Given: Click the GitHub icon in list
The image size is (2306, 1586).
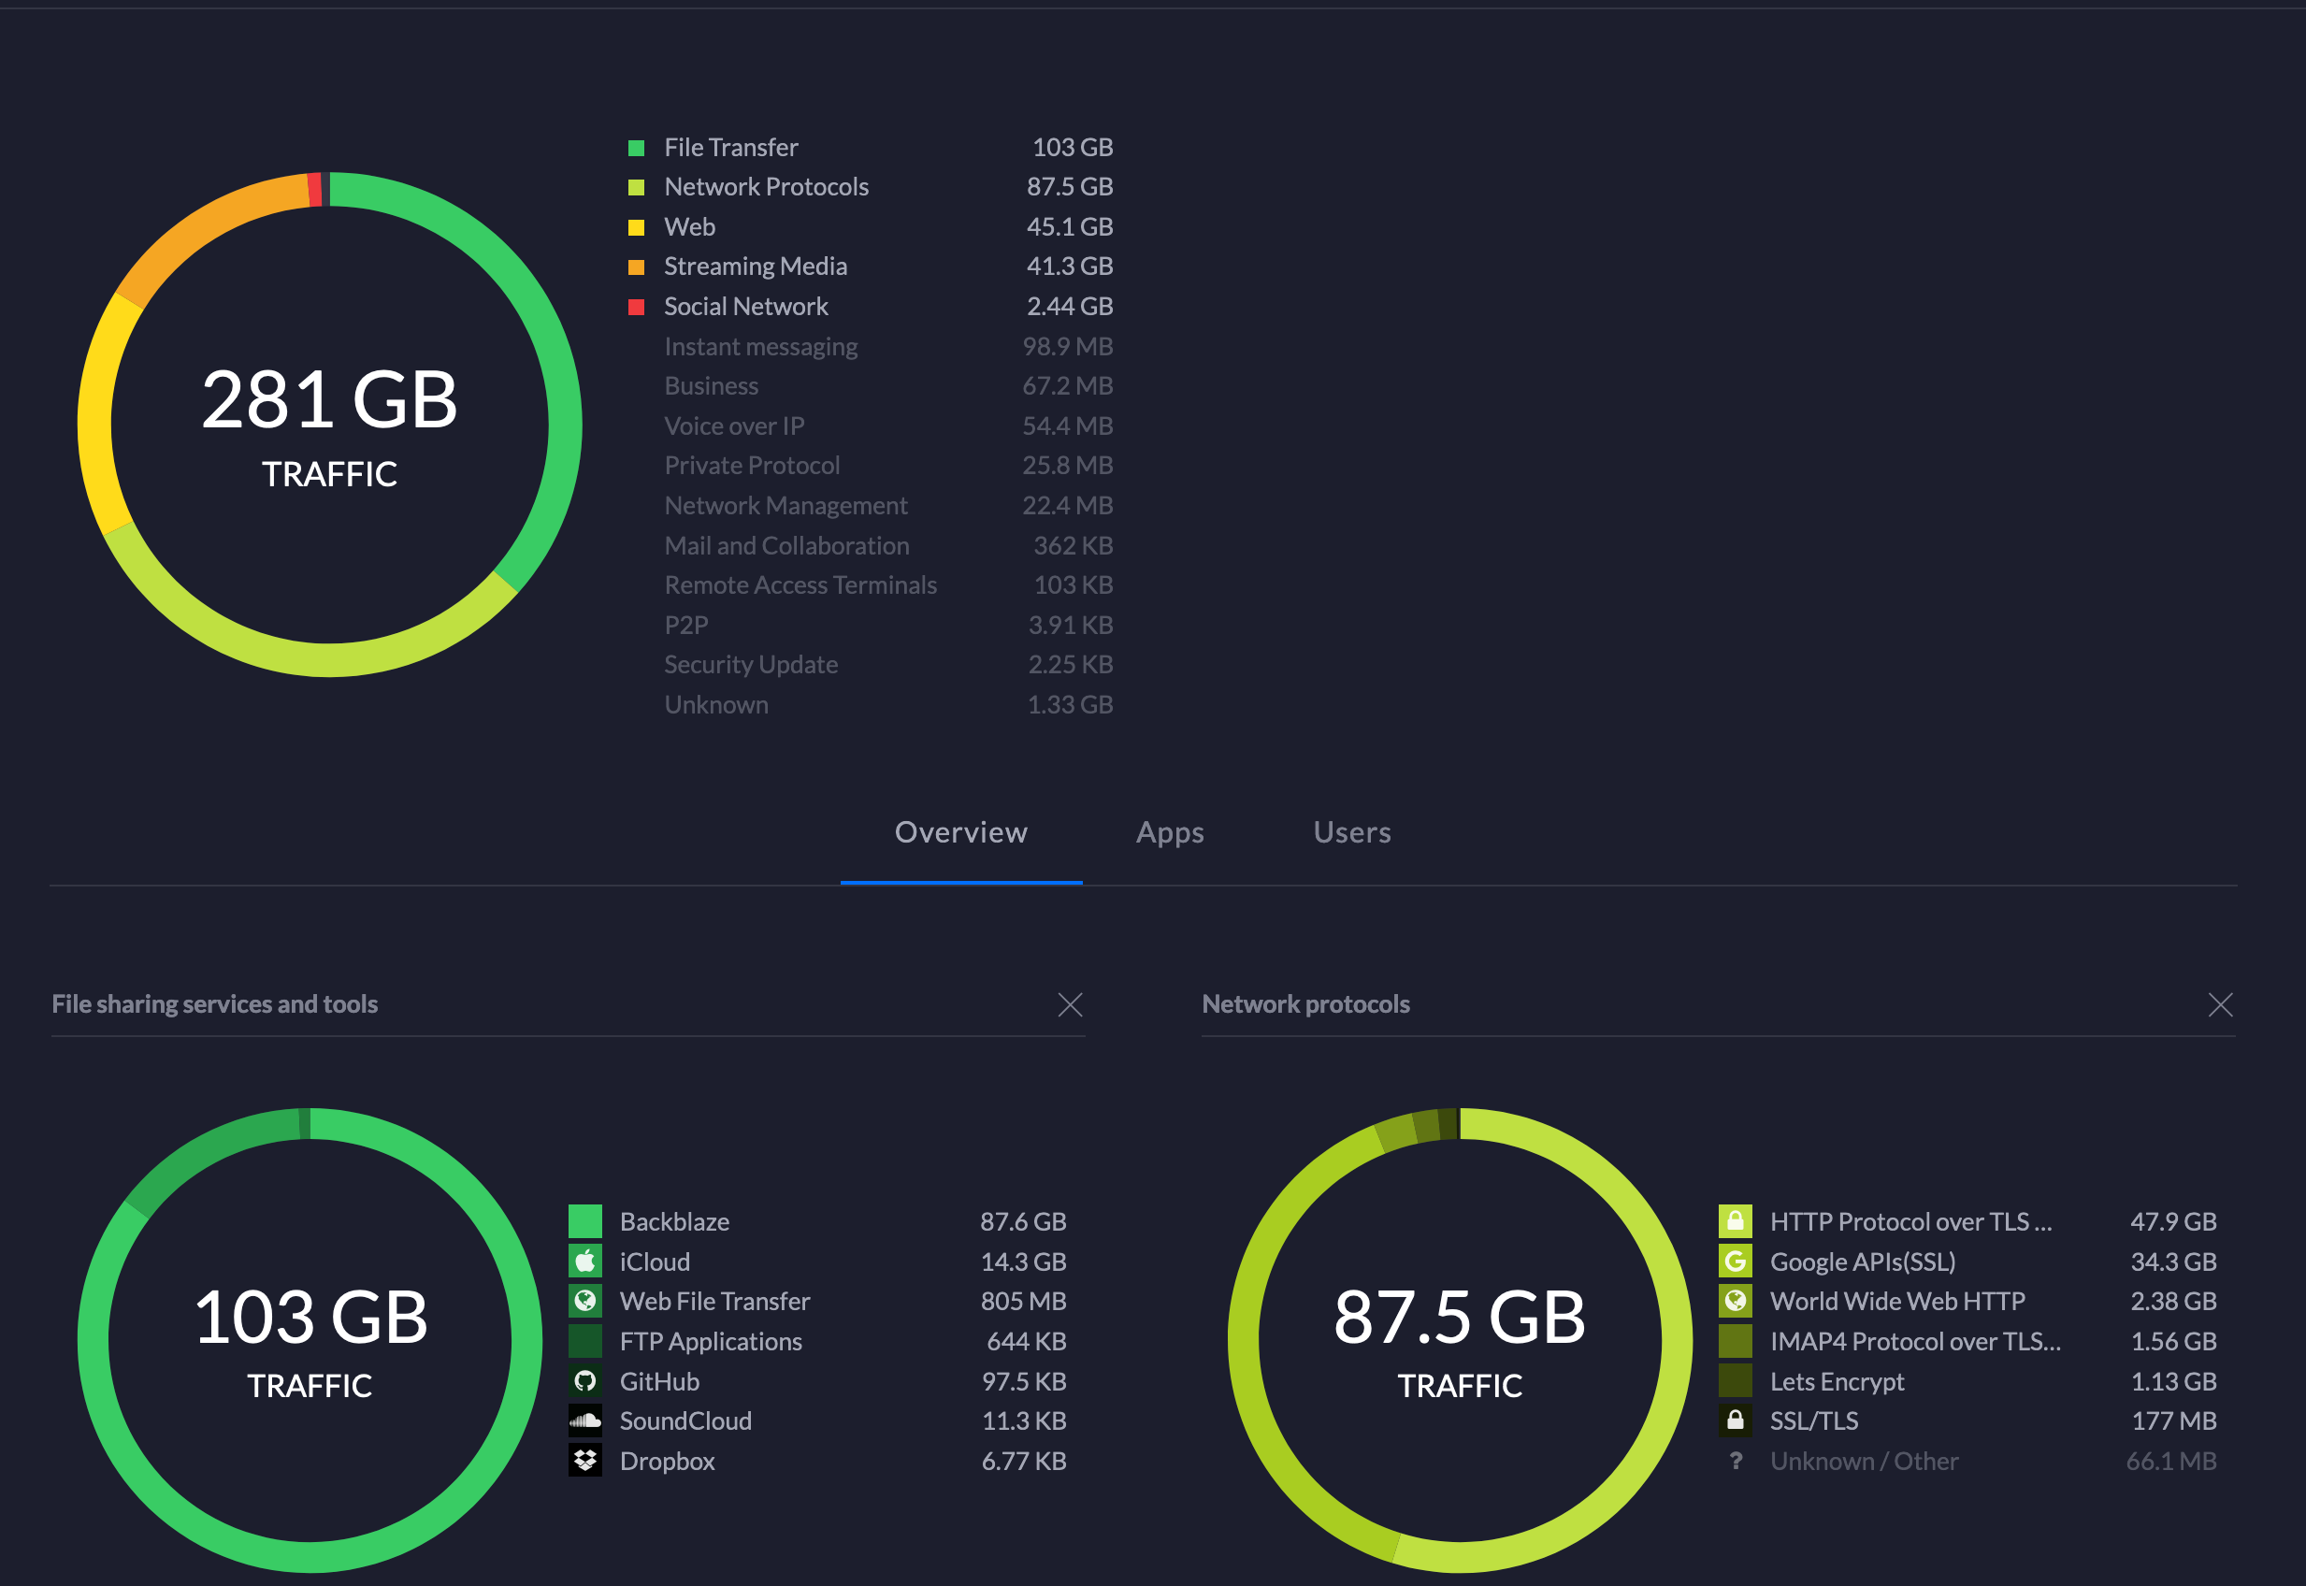Looking at the screenshot, I should tap(585, 1380).
